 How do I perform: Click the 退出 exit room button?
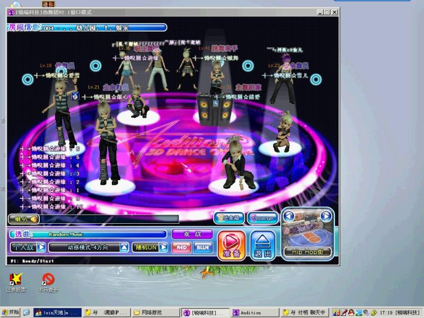262,245
